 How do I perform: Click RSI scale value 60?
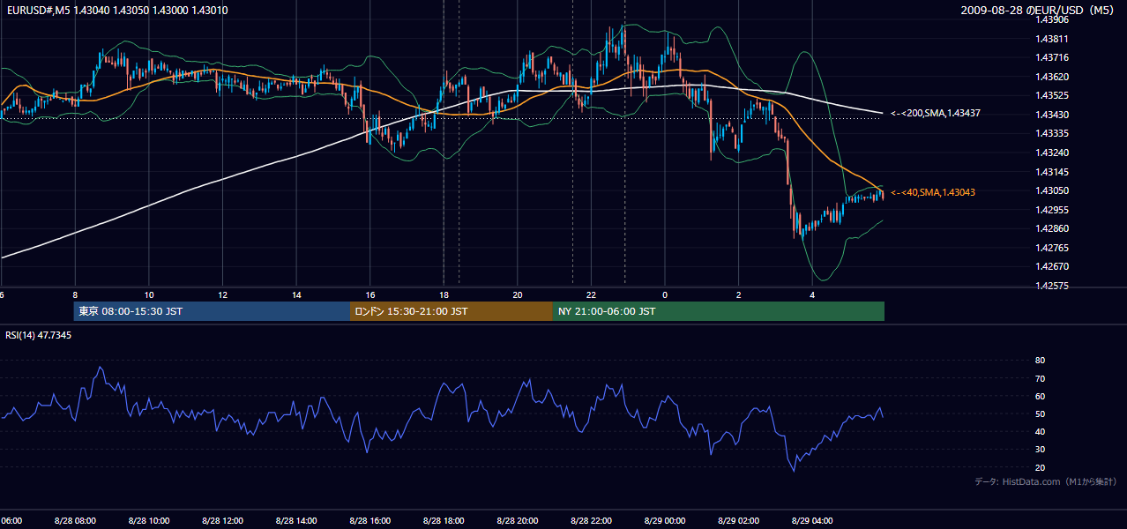tap(1041, 396)
